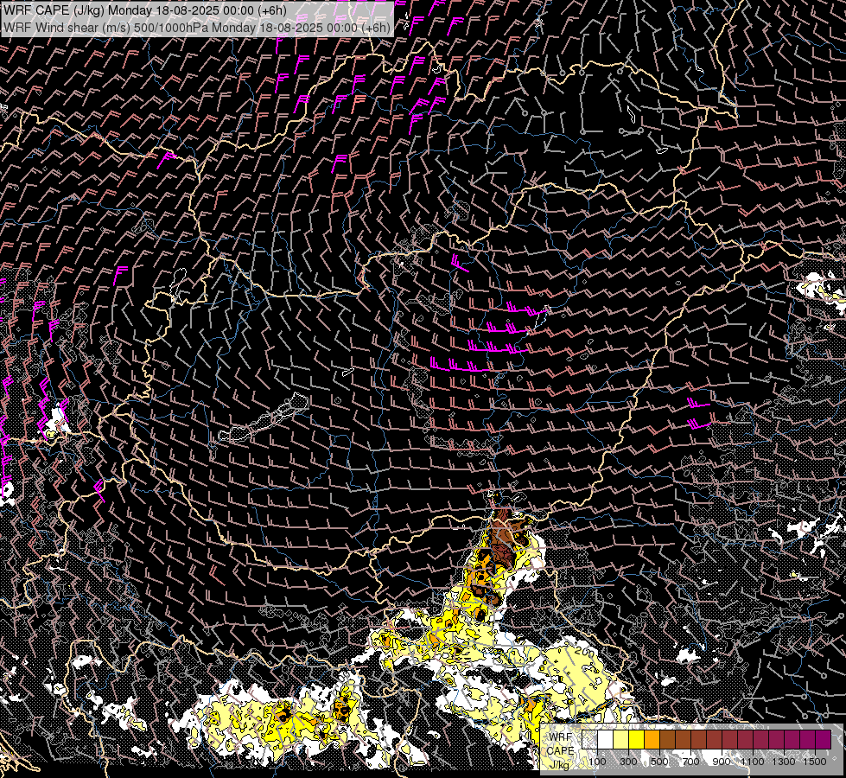Select the white legend swatch
846x778 pixels.
point(606,739)
